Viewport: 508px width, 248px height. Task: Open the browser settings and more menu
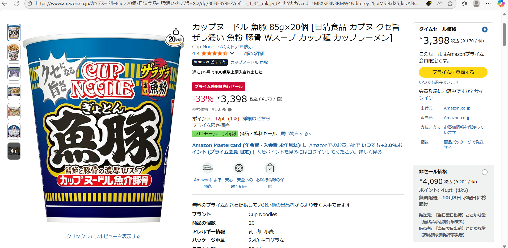point(488,3)
